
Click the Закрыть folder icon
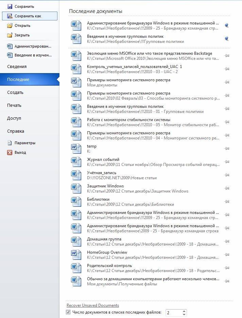(10, 35)
